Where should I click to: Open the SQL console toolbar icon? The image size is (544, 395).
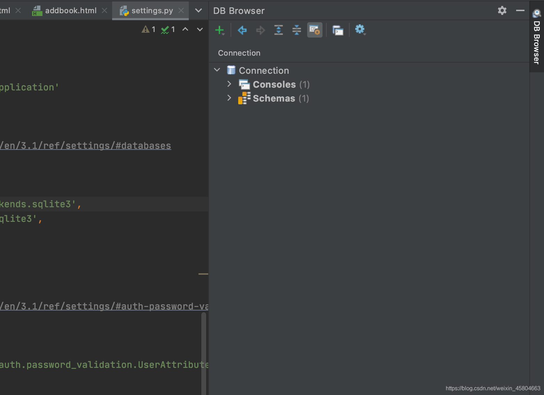pyautogui.click(x=338, y=30)
